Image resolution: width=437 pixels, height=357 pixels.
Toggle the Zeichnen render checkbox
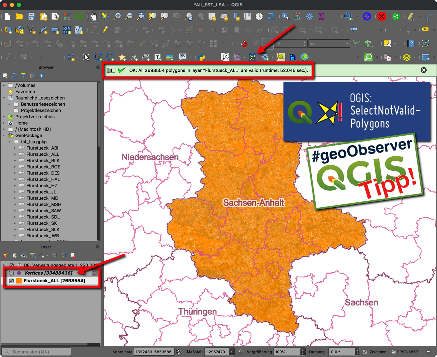[x=365, y=352]
